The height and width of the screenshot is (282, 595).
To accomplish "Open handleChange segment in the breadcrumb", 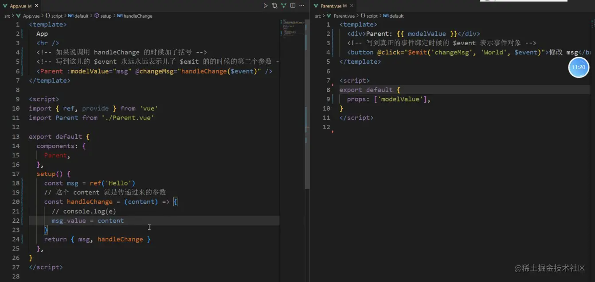I will coord(138,16).
